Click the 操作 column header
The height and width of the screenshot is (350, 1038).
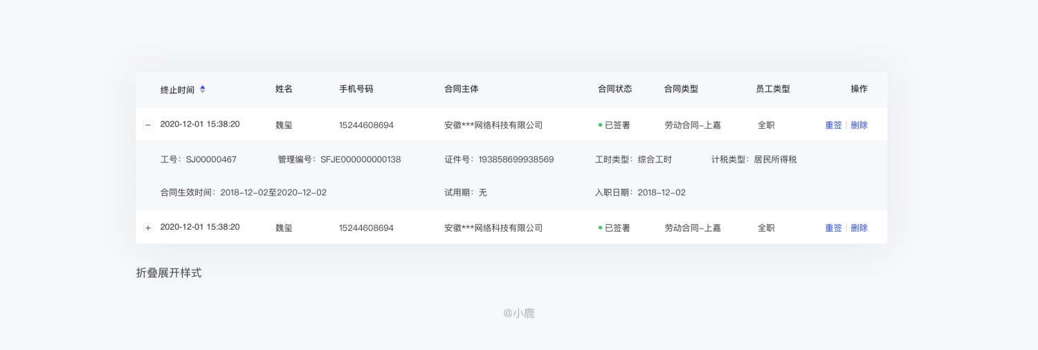859,89
